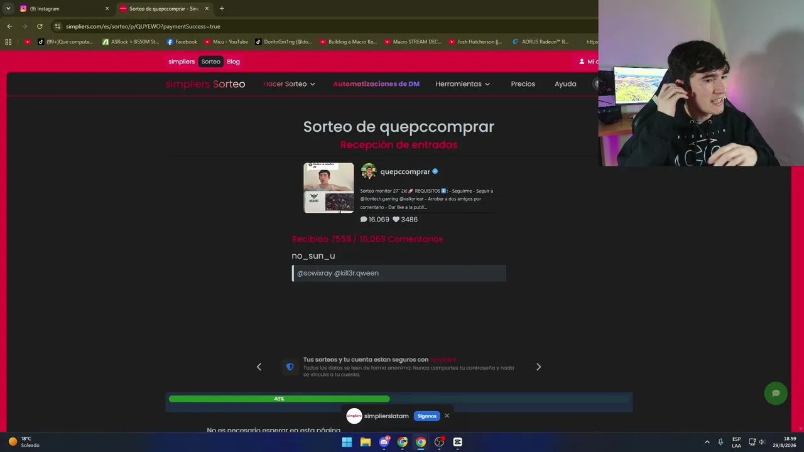Open the tab search dropdown in Chrome
804x452 pixels.
(x=8, y=9)
